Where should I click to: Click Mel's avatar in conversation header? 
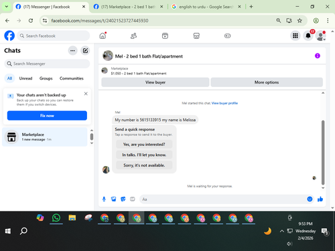click(108, 56)
